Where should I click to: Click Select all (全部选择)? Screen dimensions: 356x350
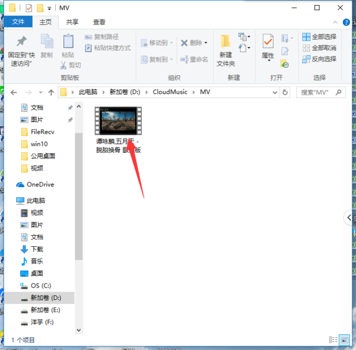click(x=319, y=37)
